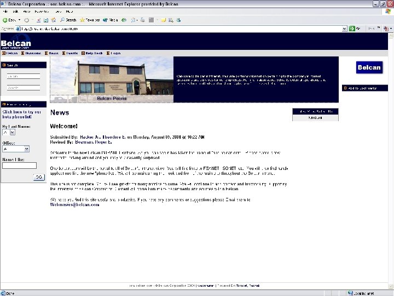Viewport: 394px width, 296px height.
Task: Open the View menu
Action: (x=27, y=12)
